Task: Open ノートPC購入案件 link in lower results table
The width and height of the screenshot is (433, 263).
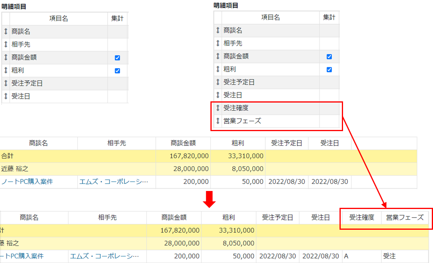Action: [22, 256]
